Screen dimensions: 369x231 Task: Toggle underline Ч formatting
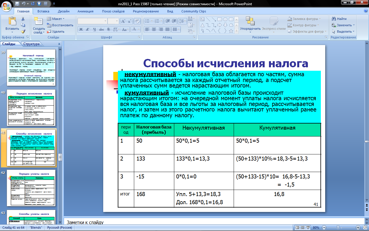[x=95, y=29]
